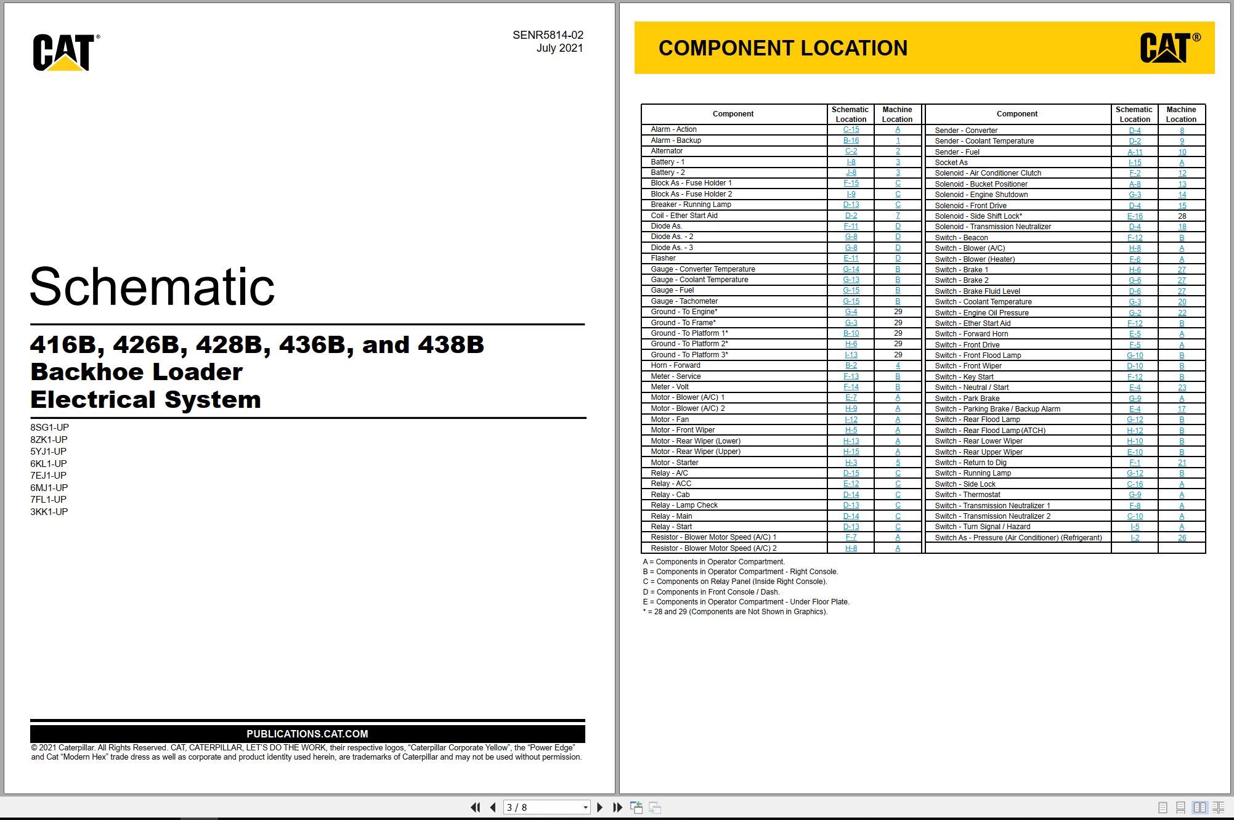Click machine location 26 for Switch As - Pressure

[1182, 538]
